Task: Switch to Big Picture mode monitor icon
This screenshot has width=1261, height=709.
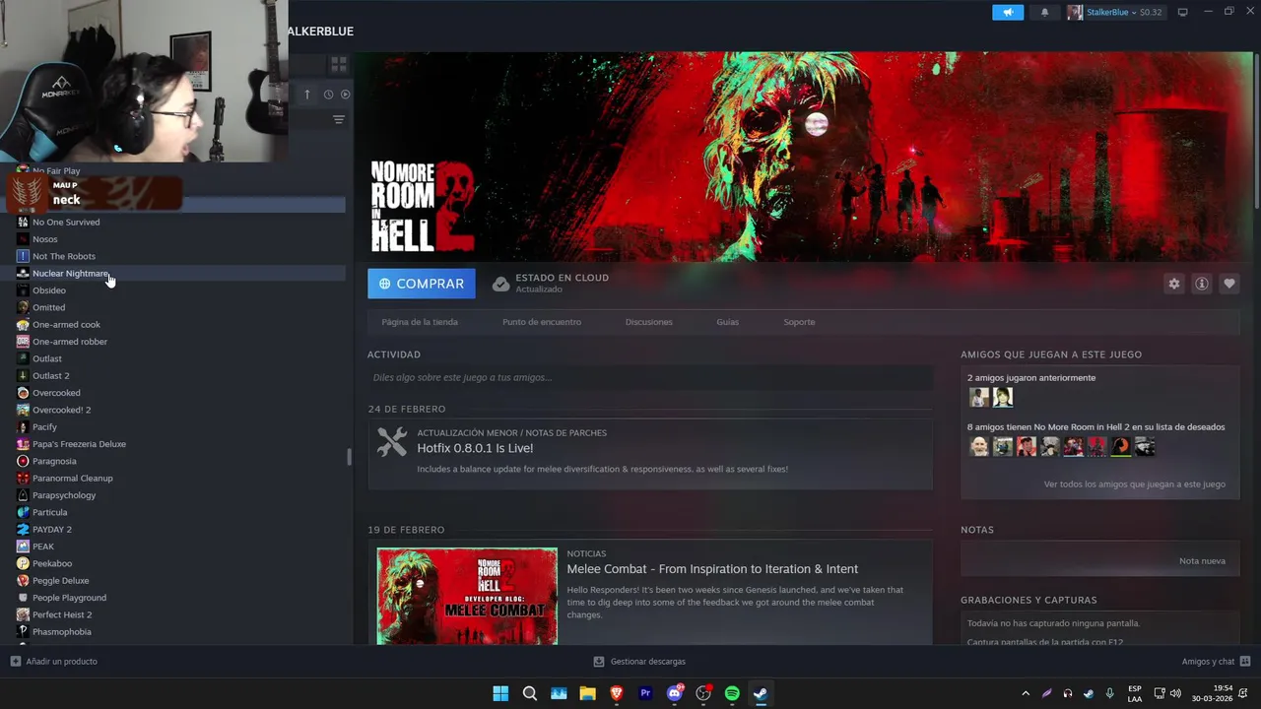Action: 1182,13
